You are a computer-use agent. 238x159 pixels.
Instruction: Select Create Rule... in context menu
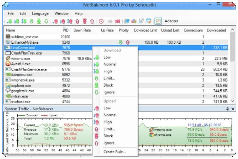pyautogui.click(x=115, y=152)
